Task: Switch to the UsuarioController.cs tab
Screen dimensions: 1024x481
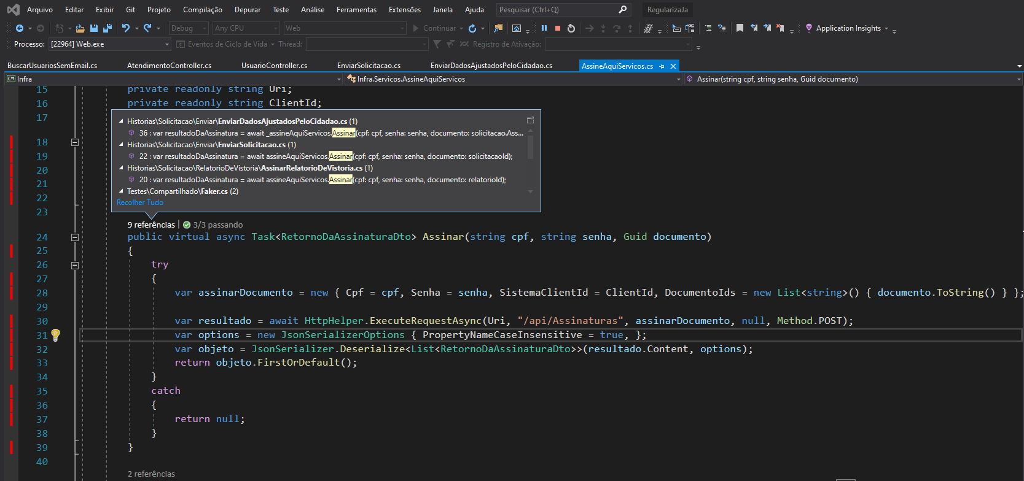Action: (274, 66)
